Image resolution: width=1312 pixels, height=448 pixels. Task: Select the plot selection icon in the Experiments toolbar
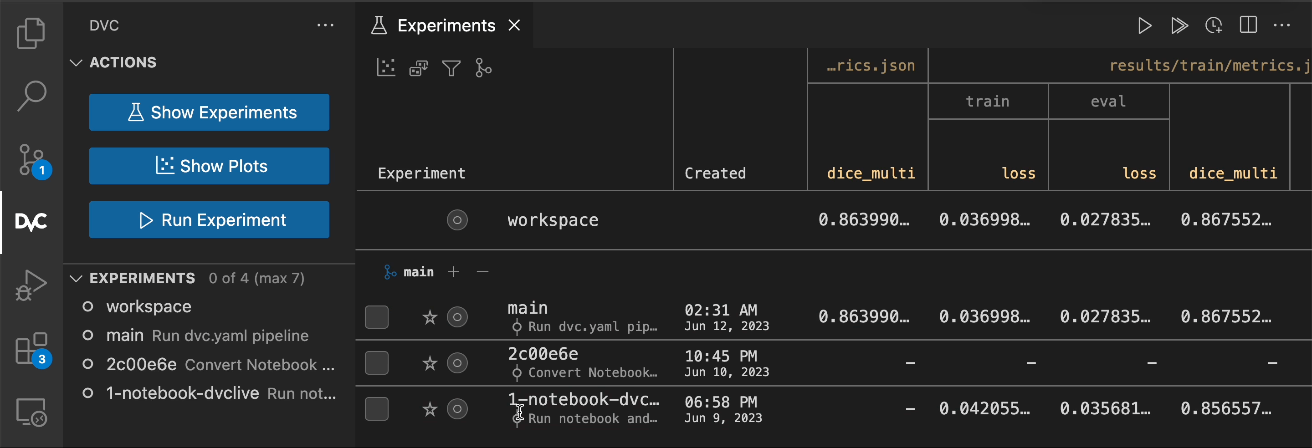coord(386,67)
